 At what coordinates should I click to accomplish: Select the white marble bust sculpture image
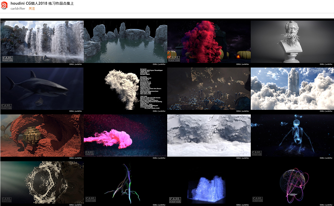click(292, 42)
